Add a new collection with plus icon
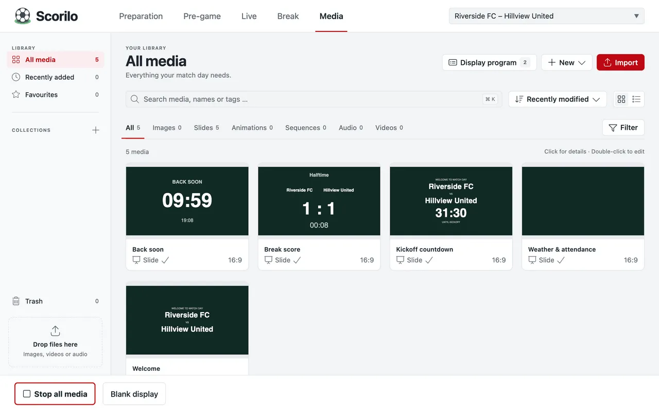659x412 pixels. click(95, 130)
